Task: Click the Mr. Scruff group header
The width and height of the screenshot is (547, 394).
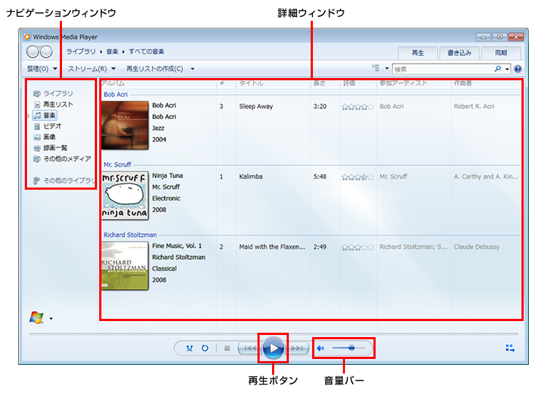Action: [x=117, y=164]
